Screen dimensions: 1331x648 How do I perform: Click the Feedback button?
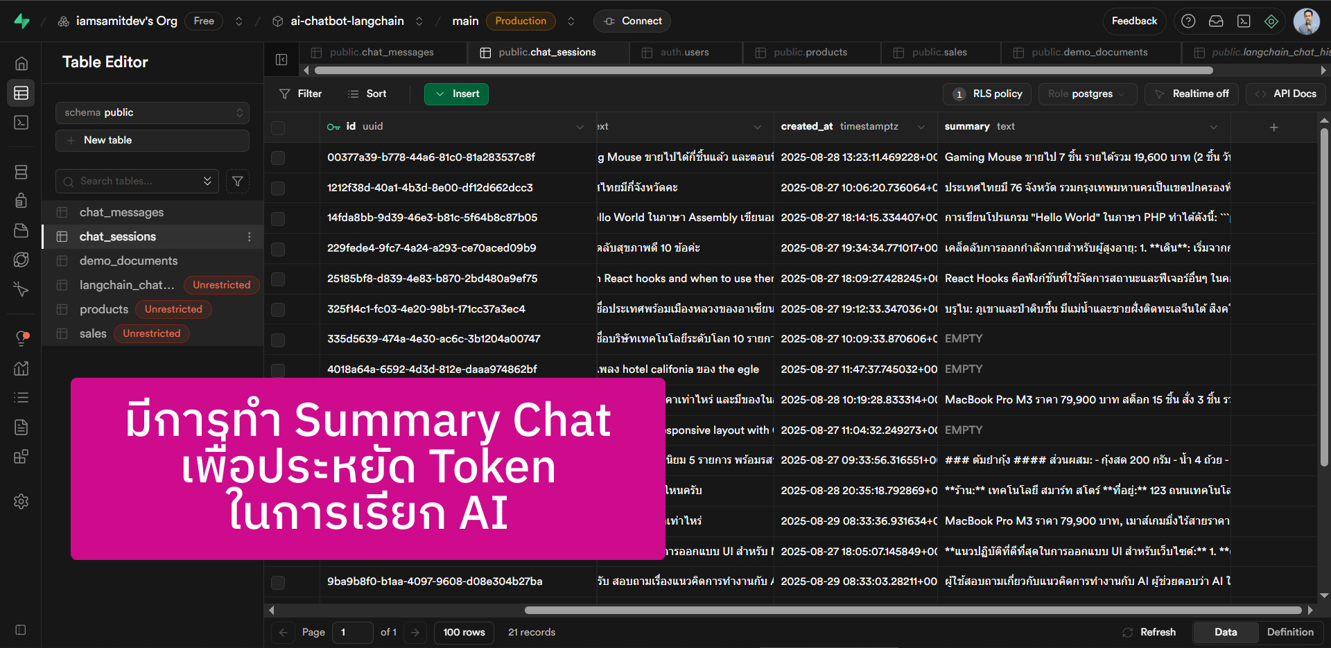1134,21
